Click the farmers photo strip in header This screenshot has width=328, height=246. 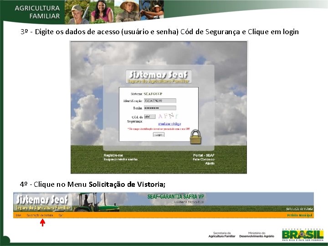(x=114, y=12)
